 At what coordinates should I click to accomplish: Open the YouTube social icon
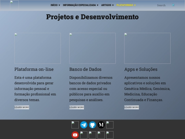(75, 135)
